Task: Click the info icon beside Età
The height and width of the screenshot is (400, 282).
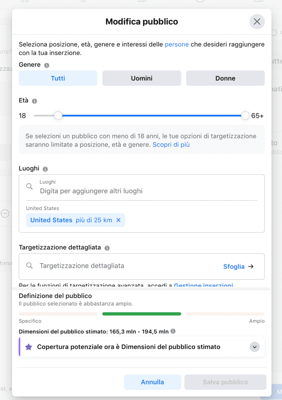Action: pyautogui.click(x=34, y=101)
